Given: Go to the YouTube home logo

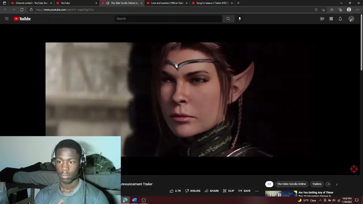Looking at the screenshot, I should coord(22,19).
